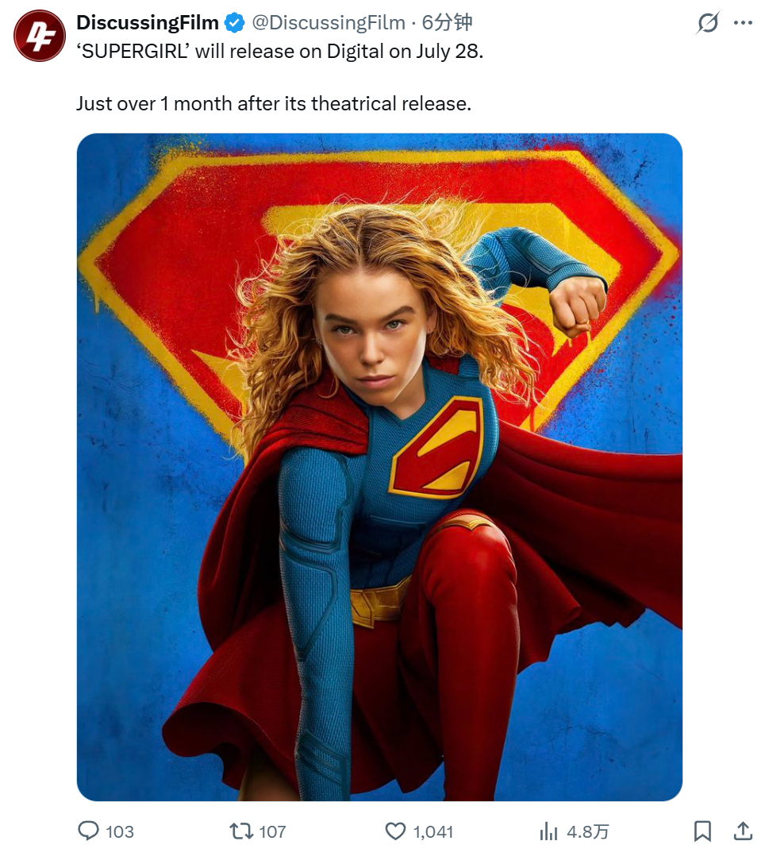Image resolution: width=769 pixels, height=856 pixels.
Task: Open the 6分钟 timestamp link
Action: pos(447,22)
